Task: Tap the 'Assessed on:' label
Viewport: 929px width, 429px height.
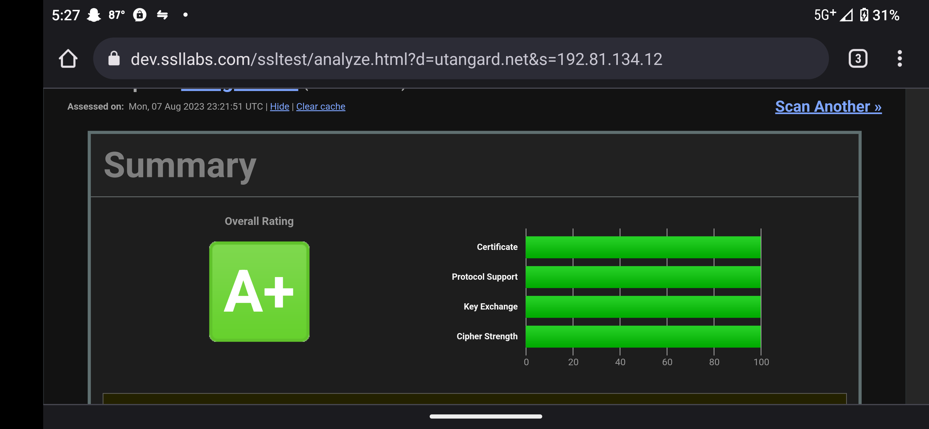Action: pos(96,106)
